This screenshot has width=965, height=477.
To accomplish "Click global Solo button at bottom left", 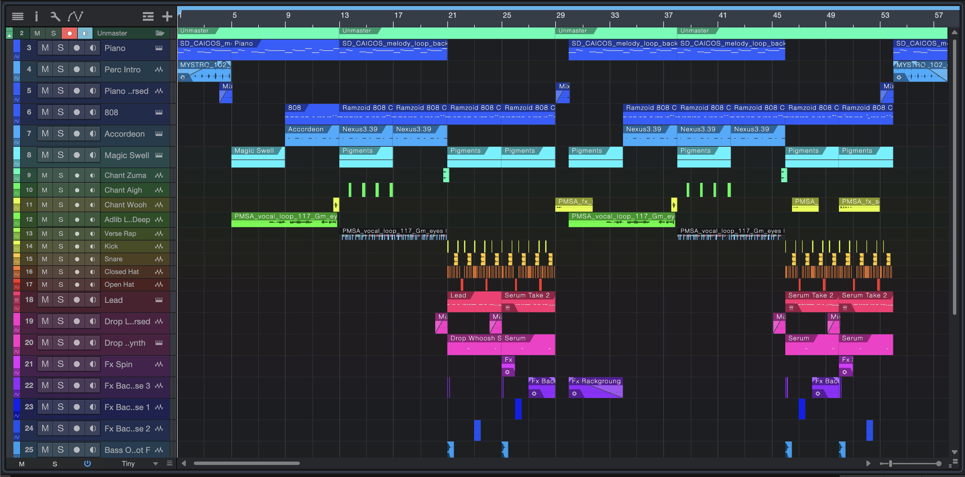I will click(55, 464).
